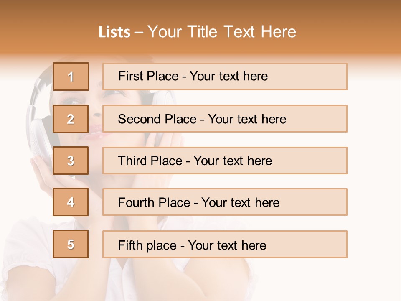Click the number 3 box

pyautogui.click(x=71, y=161)
